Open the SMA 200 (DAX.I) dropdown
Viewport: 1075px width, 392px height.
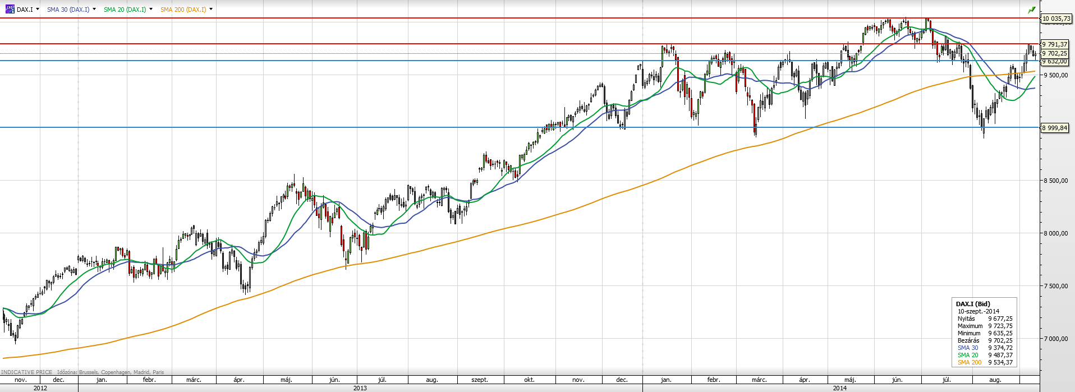coord(211,9)
